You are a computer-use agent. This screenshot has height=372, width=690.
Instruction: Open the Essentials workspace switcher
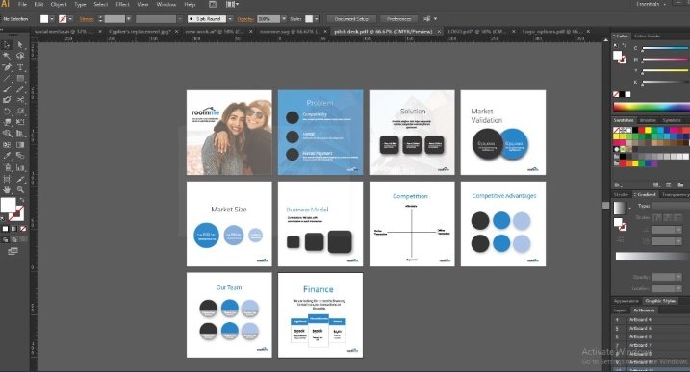[x=652, y=4]
